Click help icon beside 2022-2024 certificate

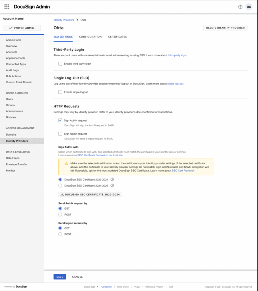(112, 179)
